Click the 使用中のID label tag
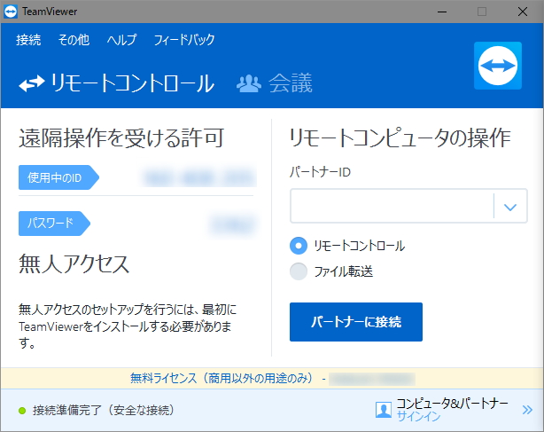This screenshot has width=544, height=432. click(58, 177)
